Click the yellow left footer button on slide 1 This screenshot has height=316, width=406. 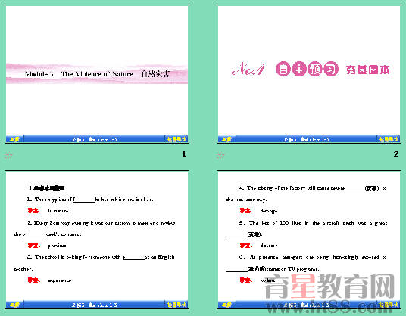[14, 139]
